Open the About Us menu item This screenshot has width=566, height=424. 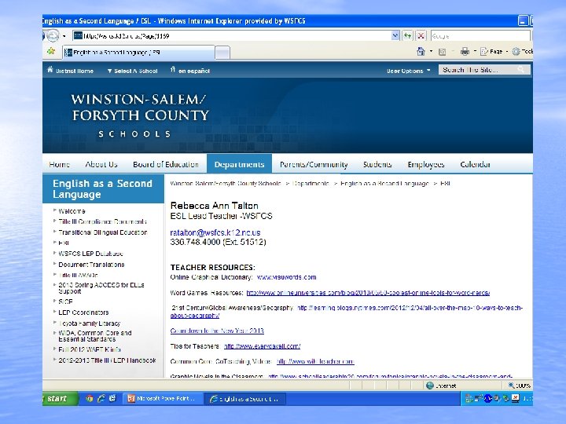101,164
